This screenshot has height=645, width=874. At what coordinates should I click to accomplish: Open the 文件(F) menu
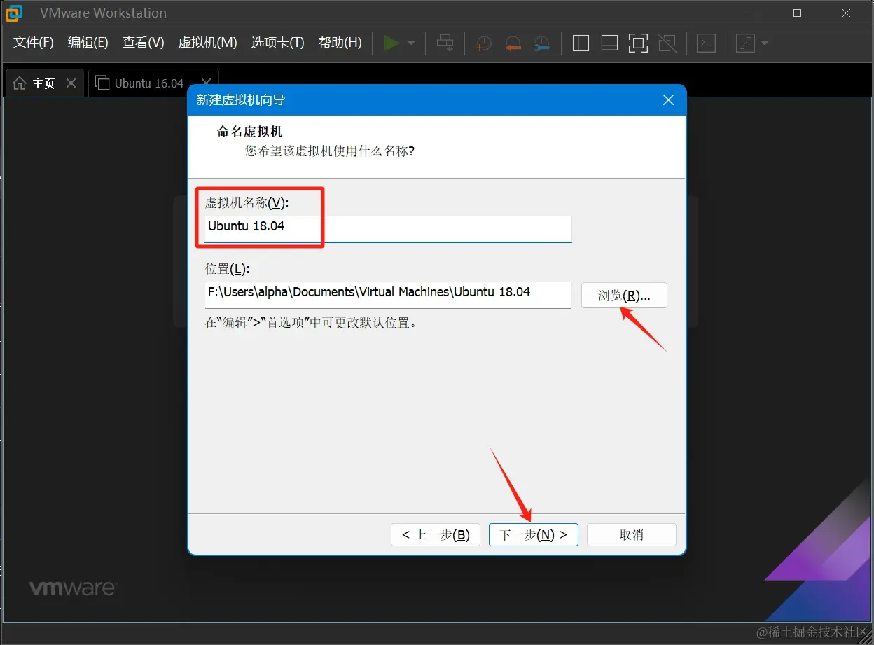pos(34,43)
